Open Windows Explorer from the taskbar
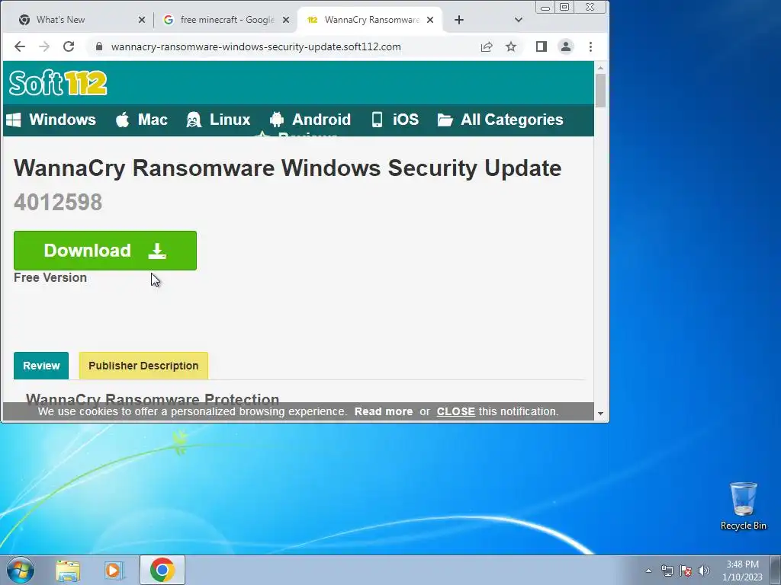Image resolution: width=781 pixels, height=585 pixels. click(68, 570)
